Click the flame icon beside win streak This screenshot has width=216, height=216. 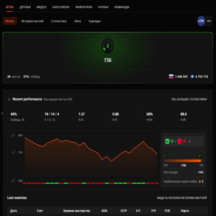pos(200,181)
